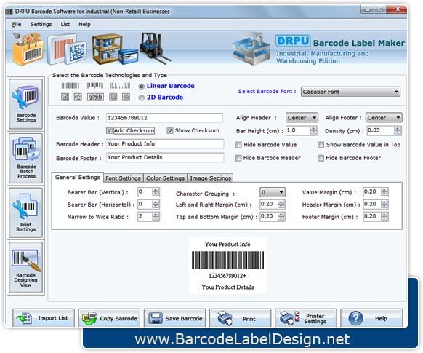
Task: Click the warehouse shelf banner icon
Action: [114, 49]
